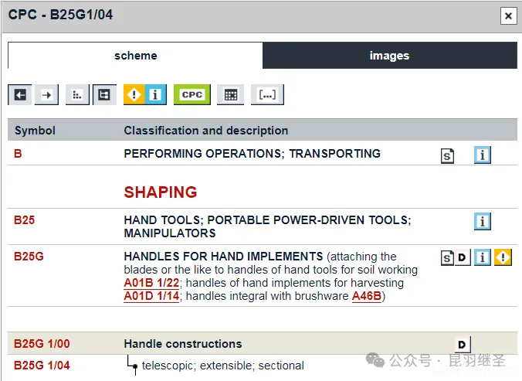Viewport: 522px width, 381px height.
Task: Select the scheme tab
Action: pyautogui.click(x=135, y=56)
